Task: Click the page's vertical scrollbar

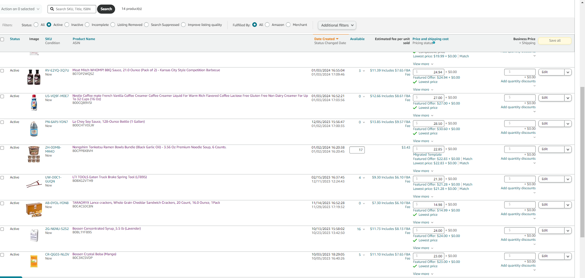Action: (x=582, y=162)
